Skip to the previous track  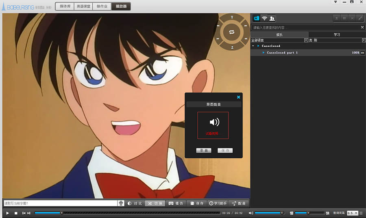coord(24,213)
